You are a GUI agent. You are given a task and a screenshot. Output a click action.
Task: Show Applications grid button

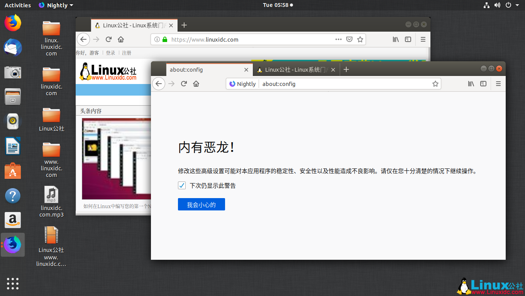(13, 283)
